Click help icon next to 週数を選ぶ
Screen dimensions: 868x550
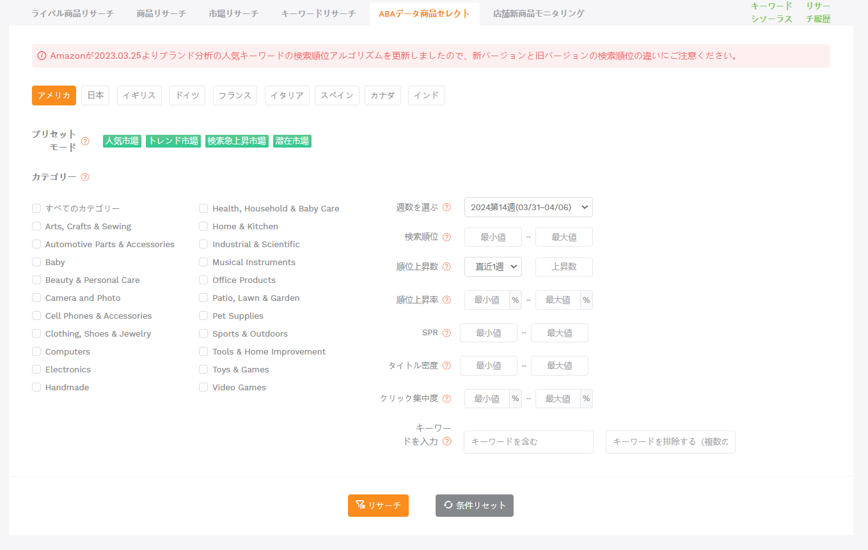(x=446, y=207)
